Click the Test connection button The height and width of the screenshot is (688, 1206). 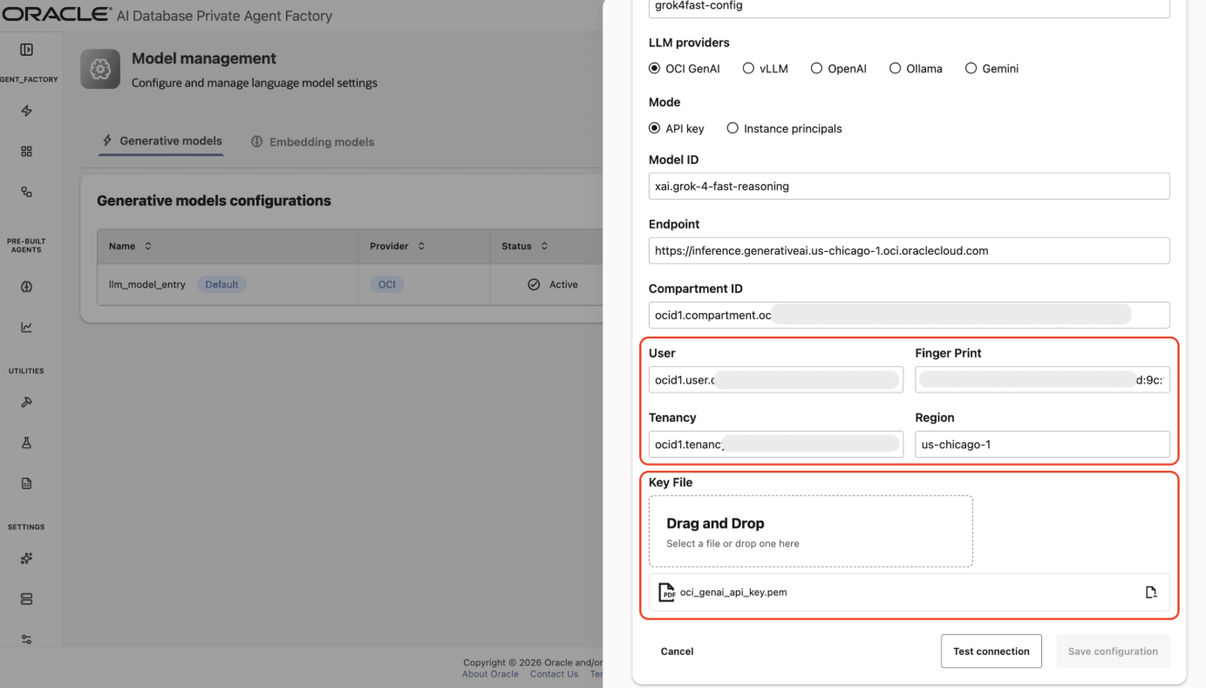coord(991,651)
